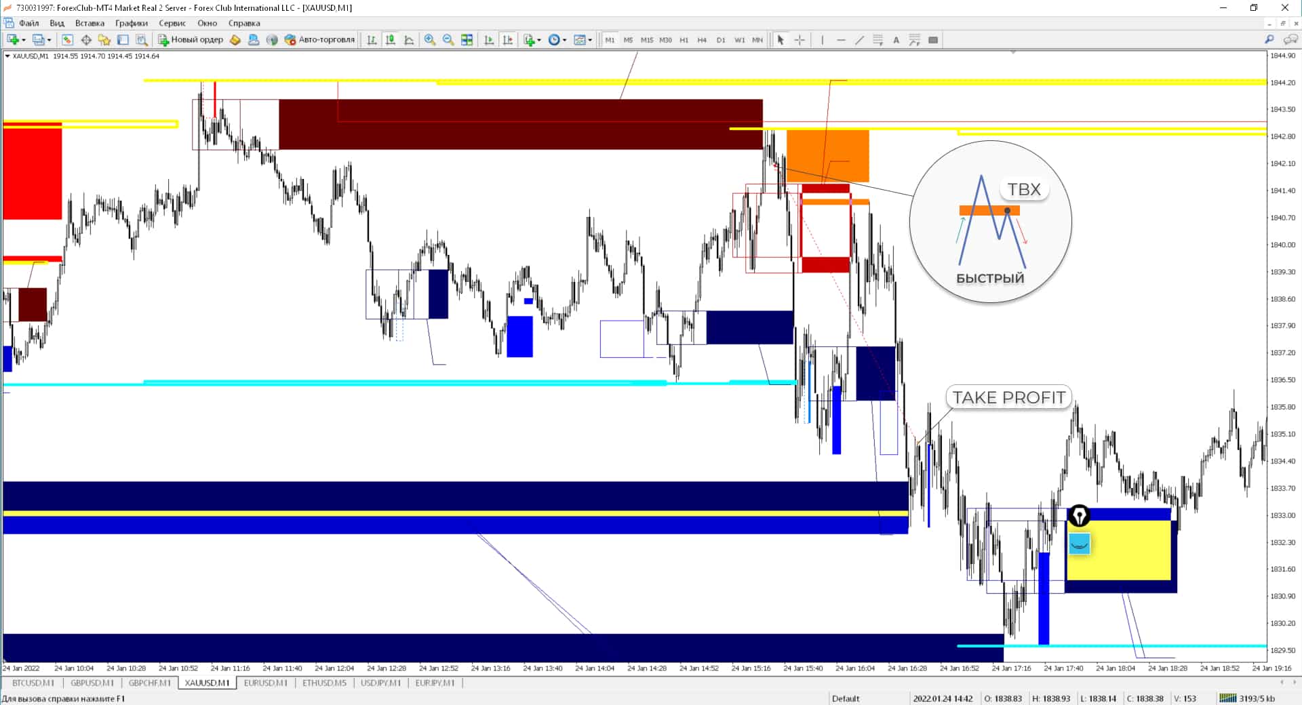The image size is (1302, 705).
Task: Toggle Авто-торговля auto trading
Action: [x=319, y=40]
